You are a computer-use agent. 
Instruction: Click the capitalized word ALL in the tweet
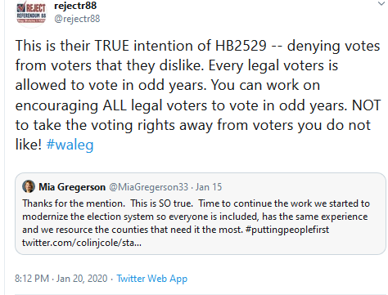[115, 105]
